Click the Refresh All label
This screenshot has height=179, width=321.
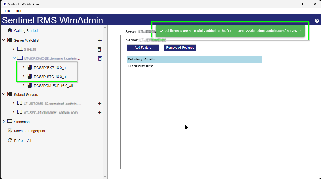pyautogui.click(x=23, y=141)
